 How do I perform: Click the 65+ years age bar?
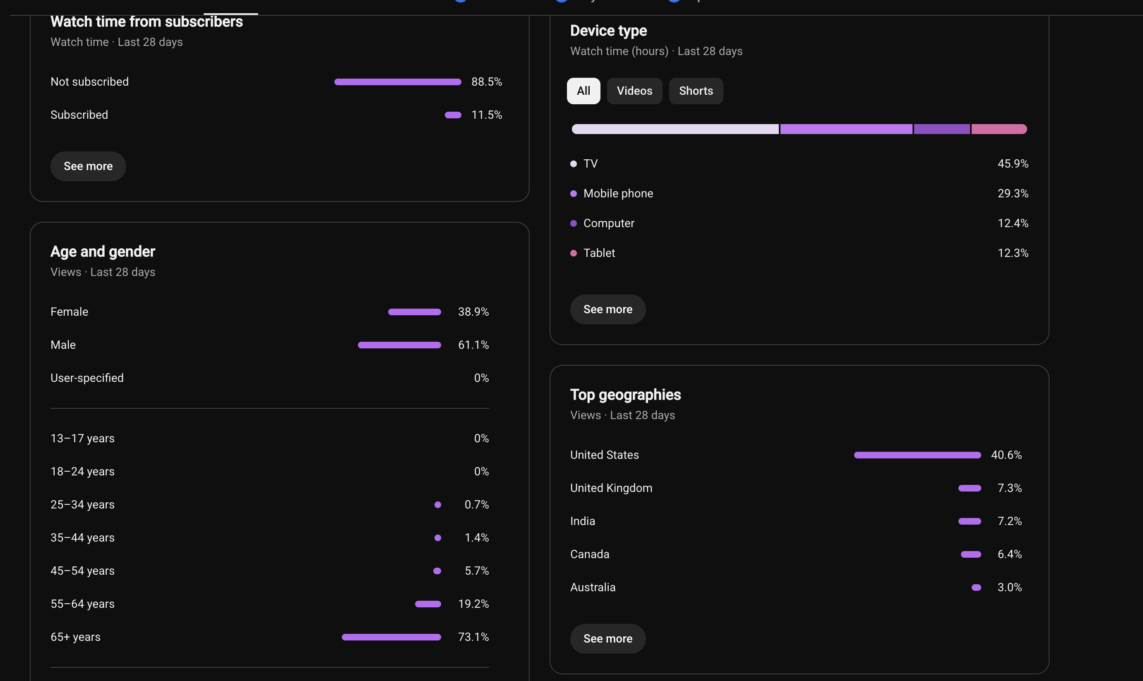click(x=391, y=637)
